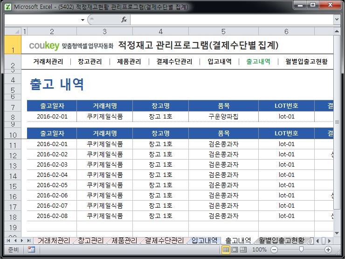Image resolution: width=345 pixels, height=259 pixels.
Task: Switch to Page Layout view icon
Action: click(235, 250)
